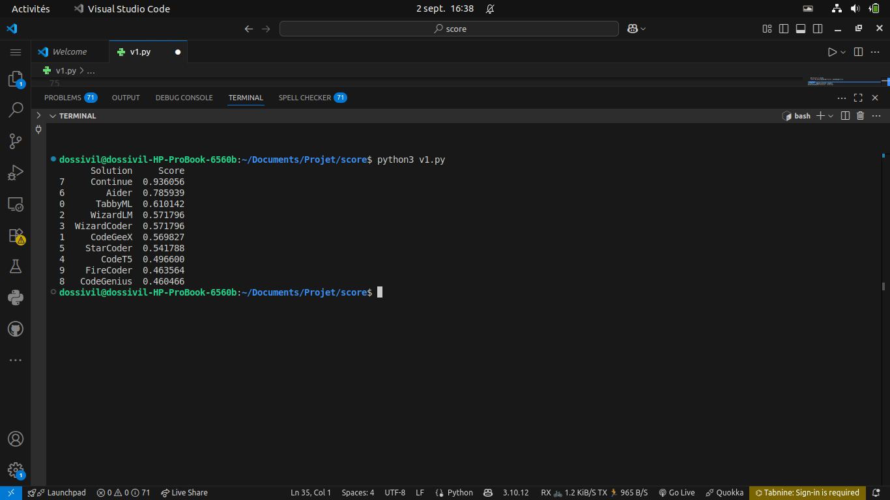The height and width of the screenshot is (500, 890).
Task: Click the Tabnine sign-in required notice
Action: coord(807,493)
